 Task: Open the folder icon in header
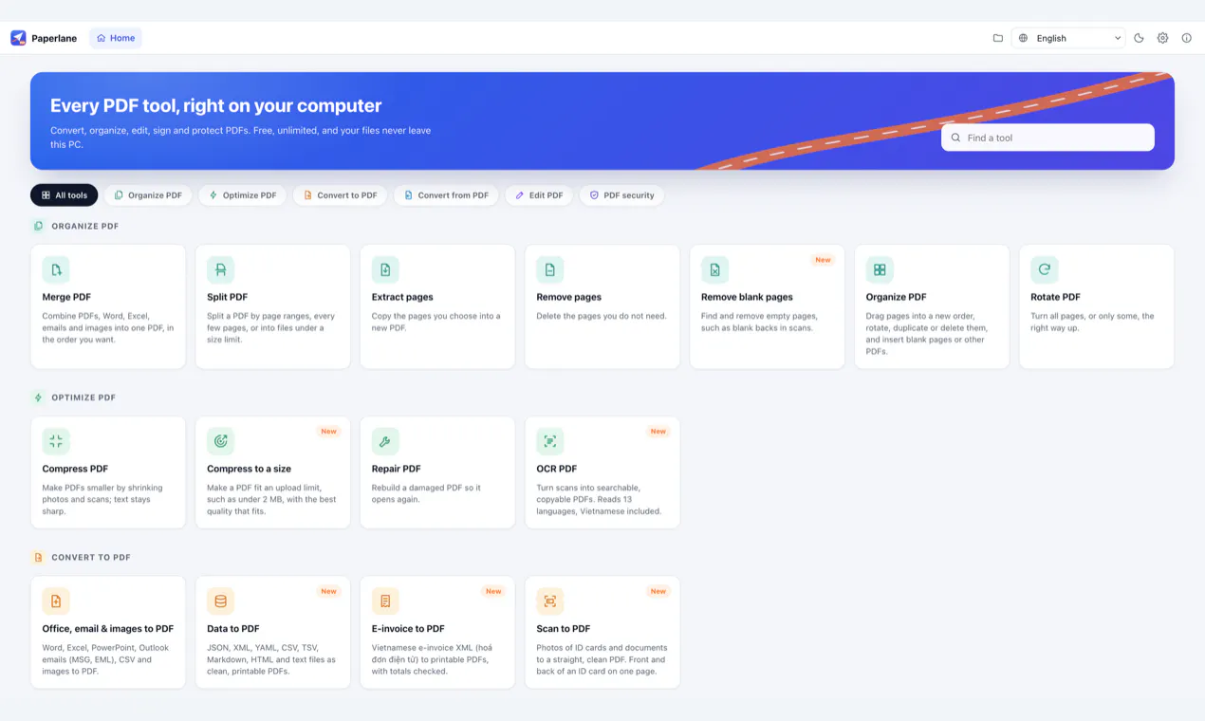[x=998, y=38]
